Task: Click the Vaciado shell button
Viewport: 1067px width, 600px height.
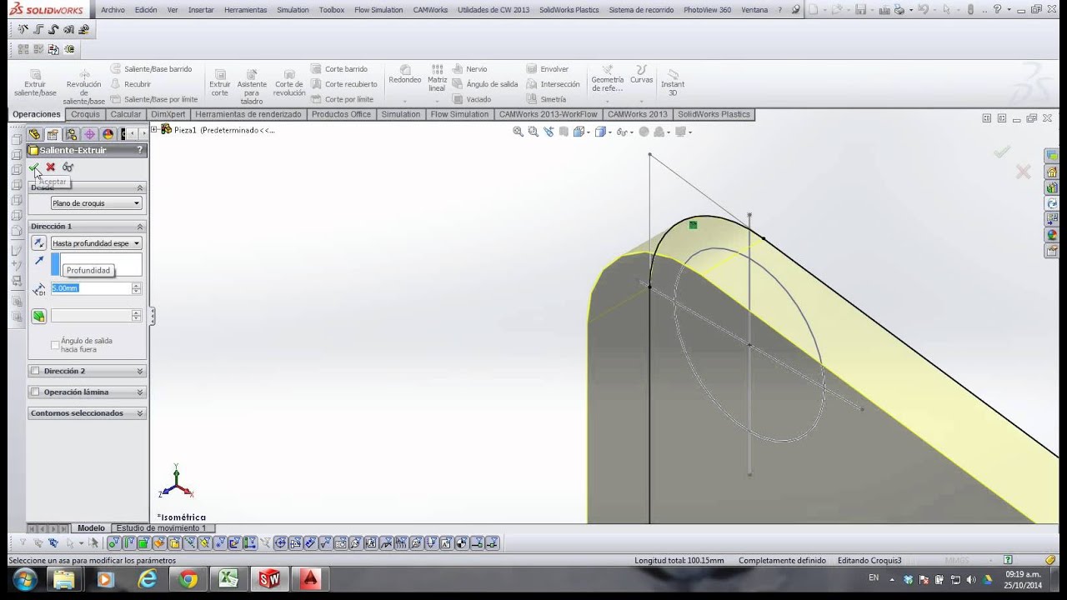Action: click(x=472, y=99)
